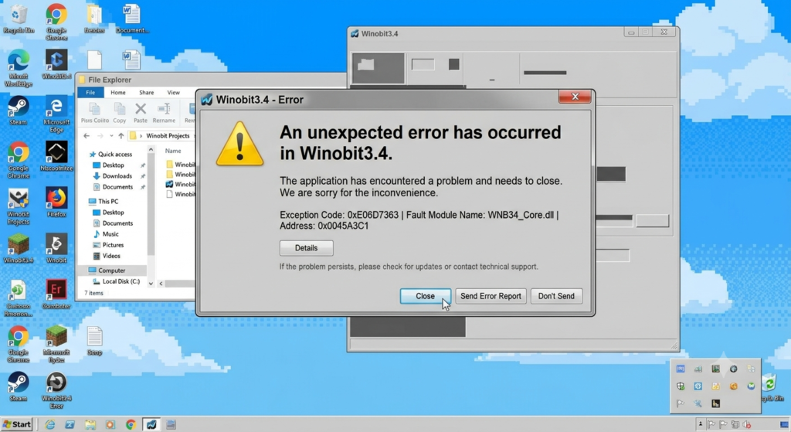
Task: Click Winobit Projects desktop shortcut
Action: pyautogui.click(x=19, y=206)
